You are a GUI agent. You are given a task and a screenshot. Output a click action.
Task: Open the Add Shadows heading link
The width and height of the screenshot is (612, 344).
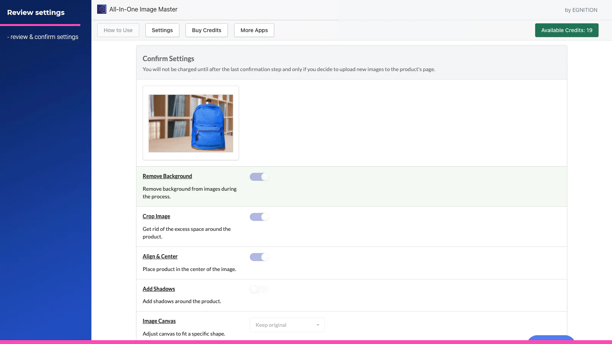[x=159, y=289]
